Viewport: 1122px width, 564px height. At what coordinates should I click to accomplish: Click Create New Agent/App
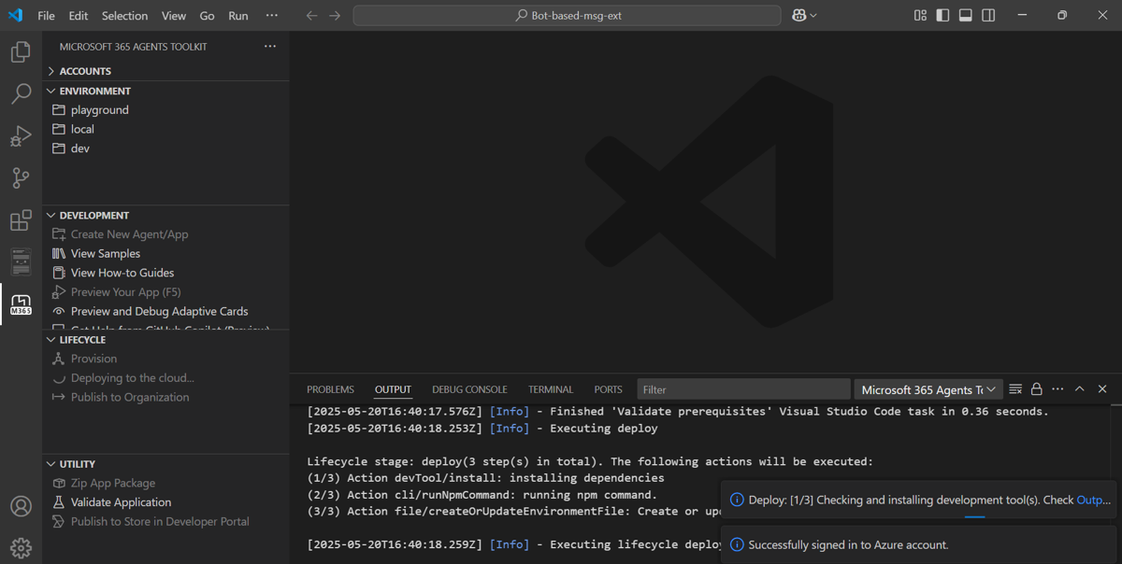(165, 234)
